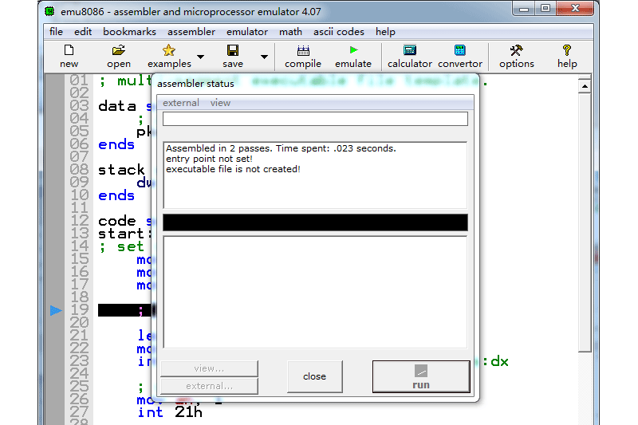Click the empty field in assembler status
Screen dimensions: 638x425
click(x=315, y=119)
